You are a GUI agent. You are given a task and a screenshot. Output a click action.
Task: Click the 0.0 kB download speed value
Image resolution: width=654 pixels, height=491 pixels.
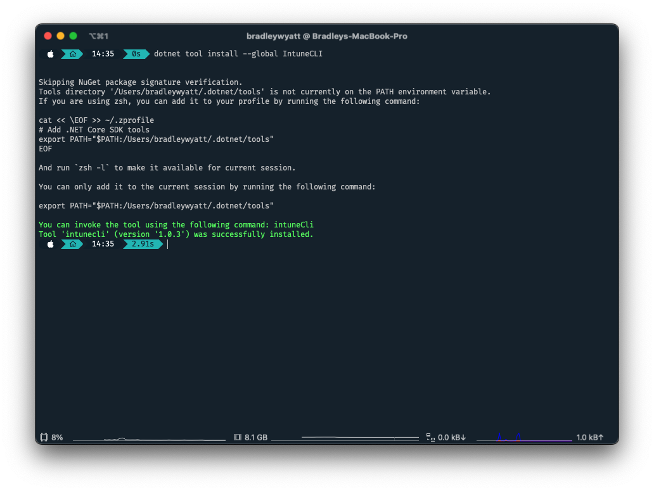[452, 437]
